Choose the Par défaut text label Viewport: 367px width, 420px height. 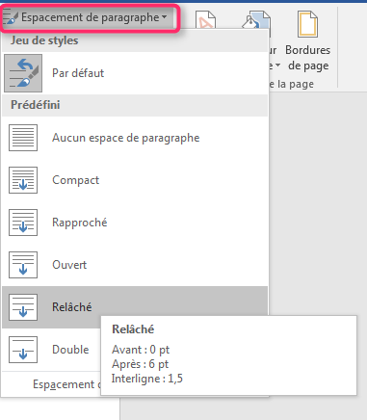pyautogui.click(x=78, y=73)
